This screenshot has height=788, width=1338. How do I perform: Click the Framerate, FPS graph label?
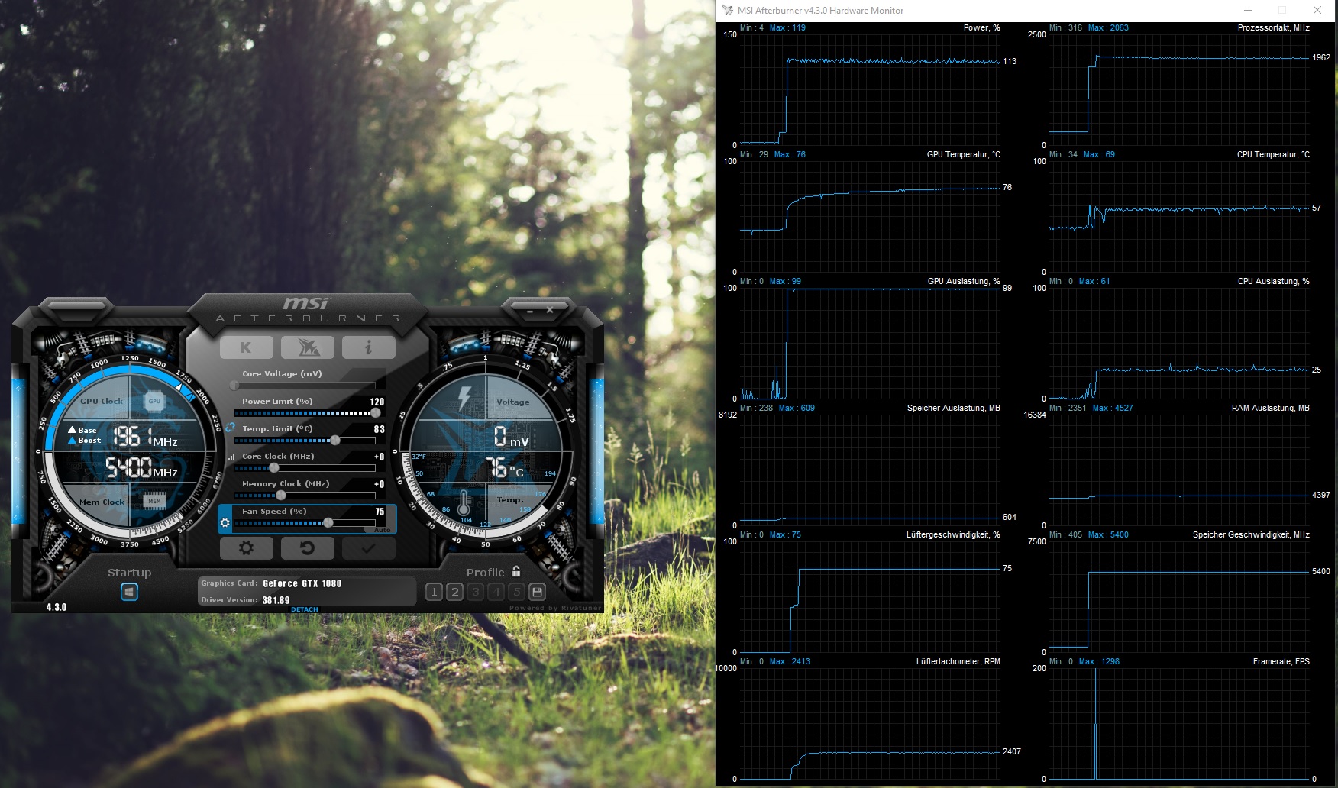pyautogui.click(x=1281, y=661)
